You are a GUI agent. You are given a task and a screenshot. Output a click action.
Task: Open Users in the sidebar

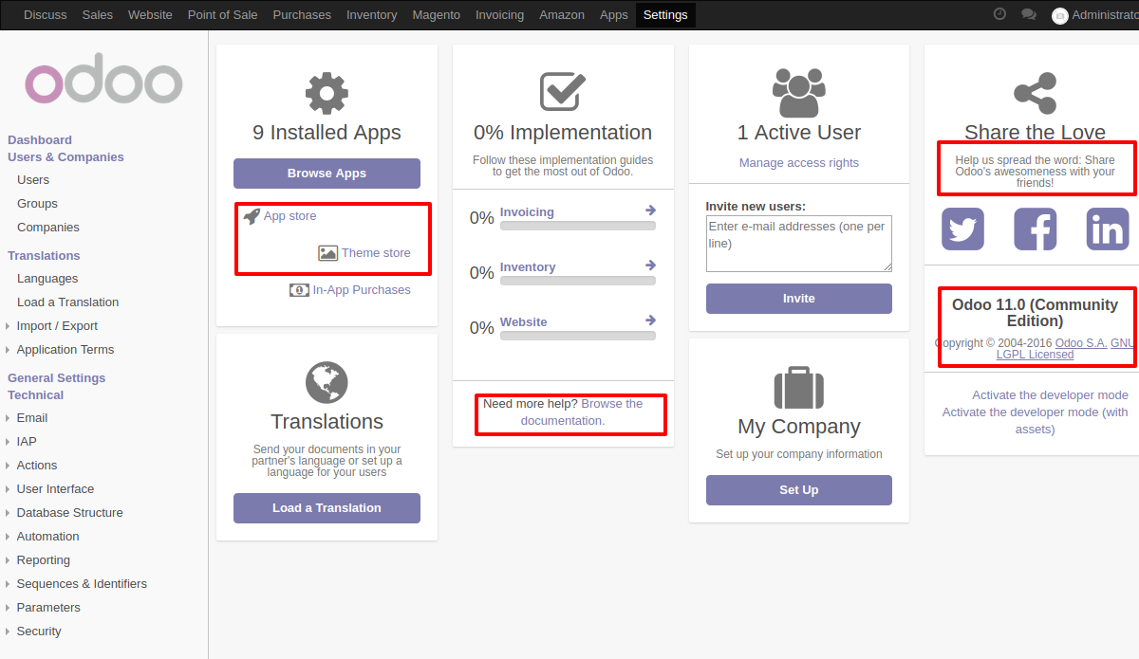(33, 180)
